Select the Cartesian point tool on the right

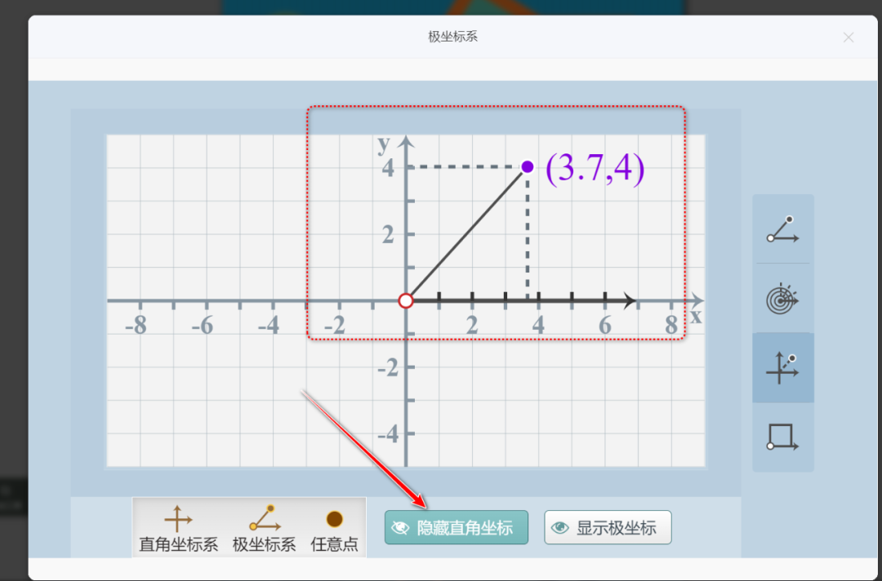pyautogui.click(x=782, y=367)
